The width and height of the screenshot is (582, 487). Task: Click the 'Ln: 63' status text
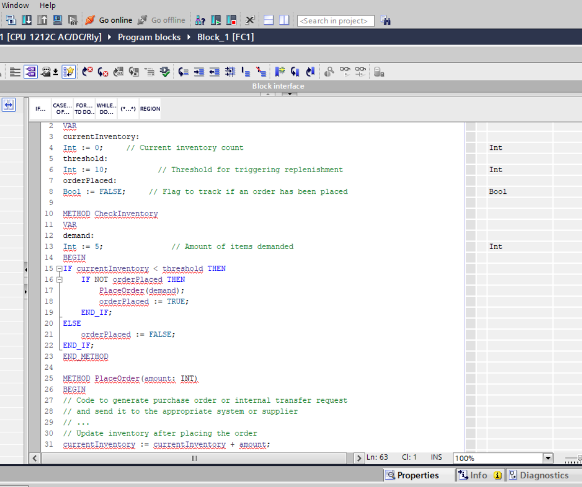tap(377, 458)
